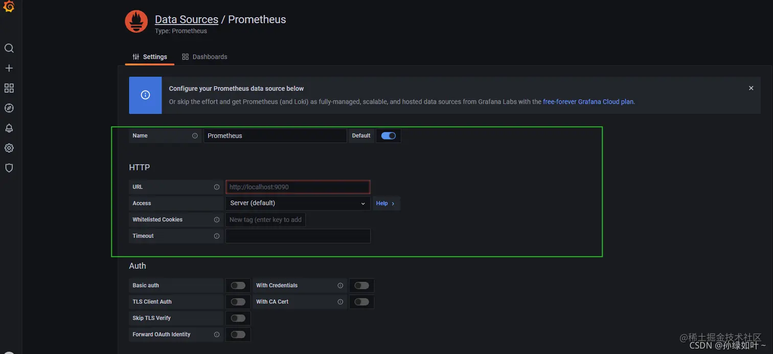Focus the Name input with Prometheus
The width and height of the screenshot is (773, 354).
(x=275, y=136)
